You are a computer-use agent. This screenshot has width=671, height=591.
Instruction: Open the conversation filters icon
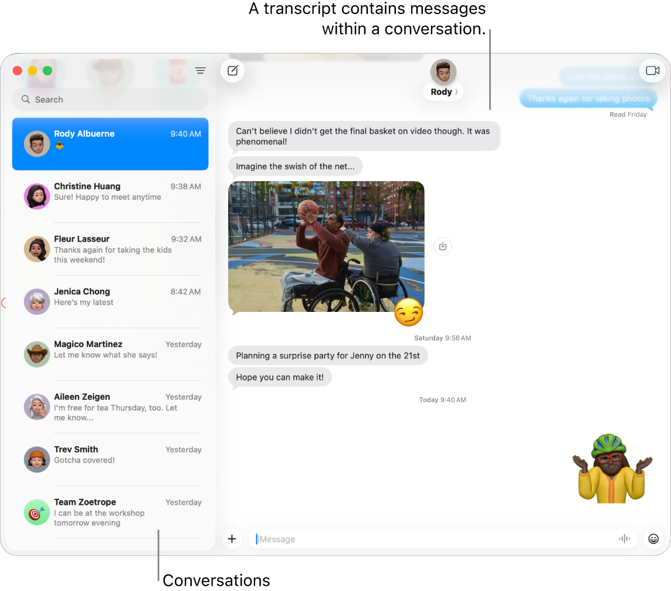[x=200, y=70]
